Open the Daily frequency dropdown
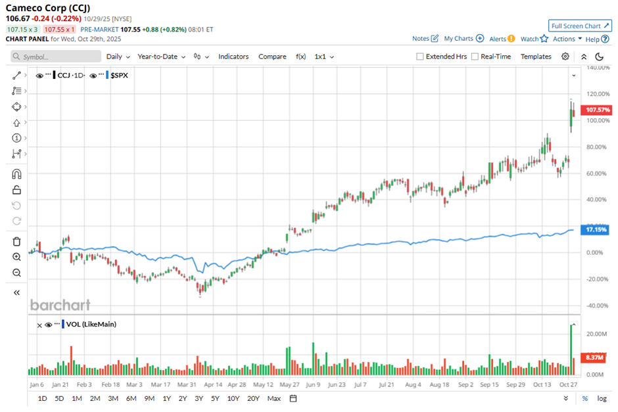 coord(118,57)
